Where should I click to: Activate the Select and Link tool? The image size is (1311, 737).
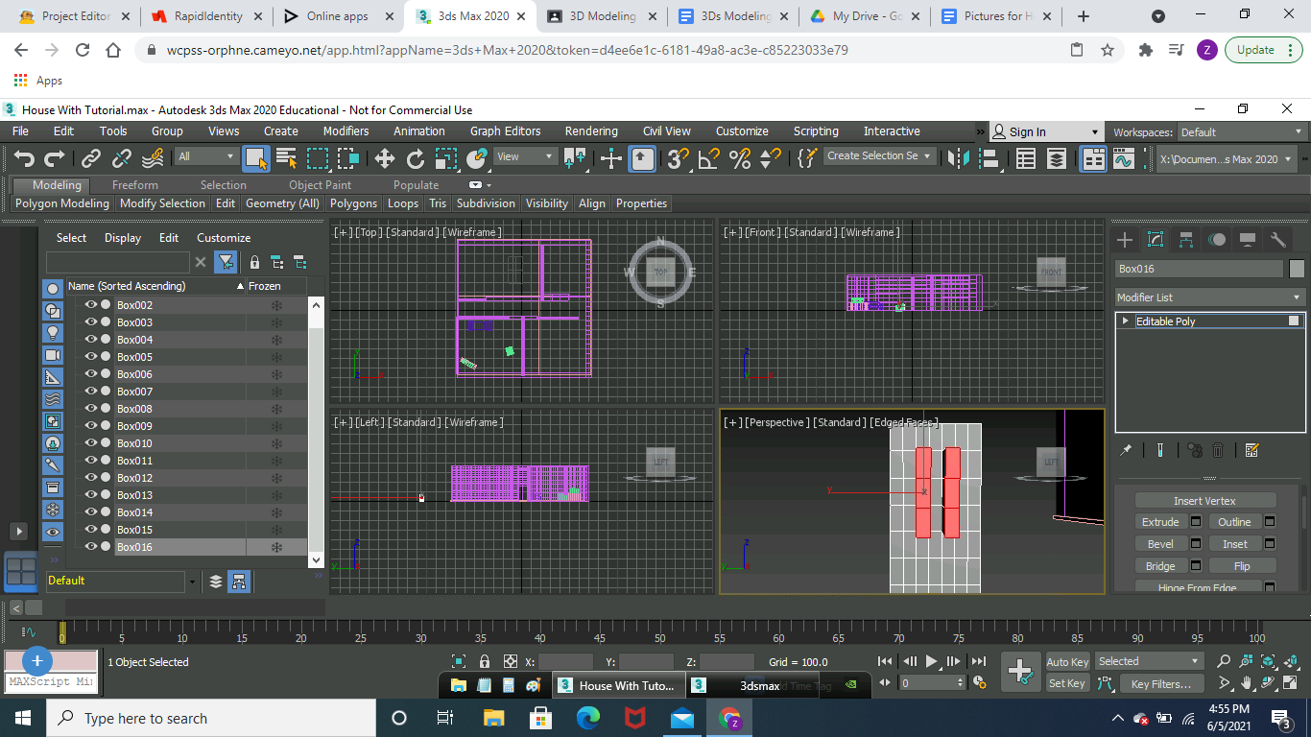pyautogui.click(x=91, y=158)
